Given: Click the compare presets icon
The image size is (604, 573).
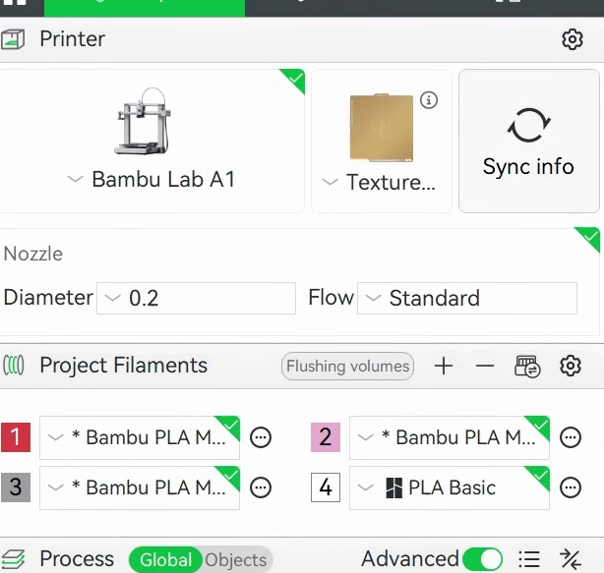Looking at the screenshot, I should coord(570,559).
